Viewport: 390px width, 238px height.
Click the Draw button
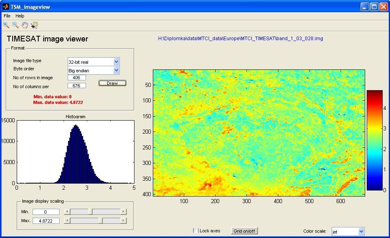pos(112,83)
